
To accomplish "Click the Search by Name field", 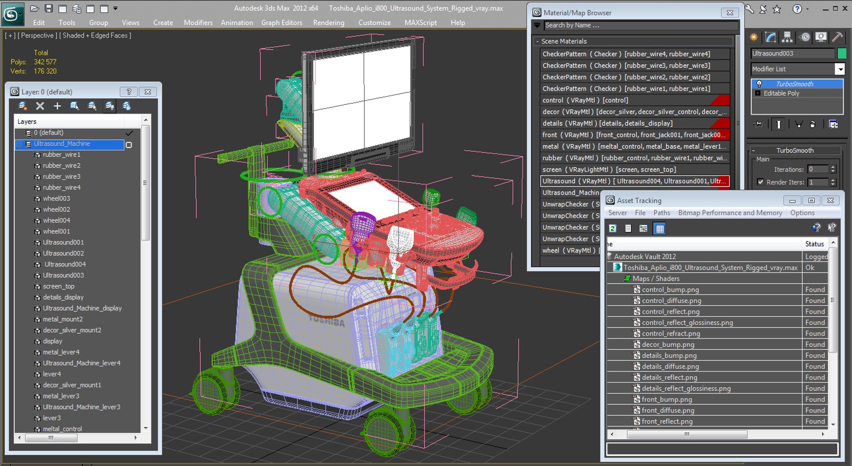I will [641, 25].
